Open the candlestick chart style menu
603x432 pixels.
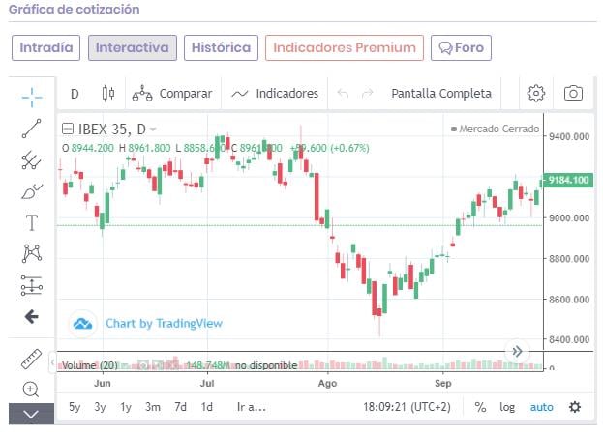point(107,94)
